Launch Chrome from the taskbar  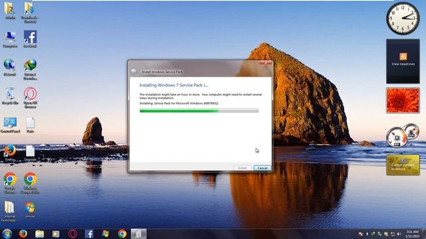click(x=122, y=234)
